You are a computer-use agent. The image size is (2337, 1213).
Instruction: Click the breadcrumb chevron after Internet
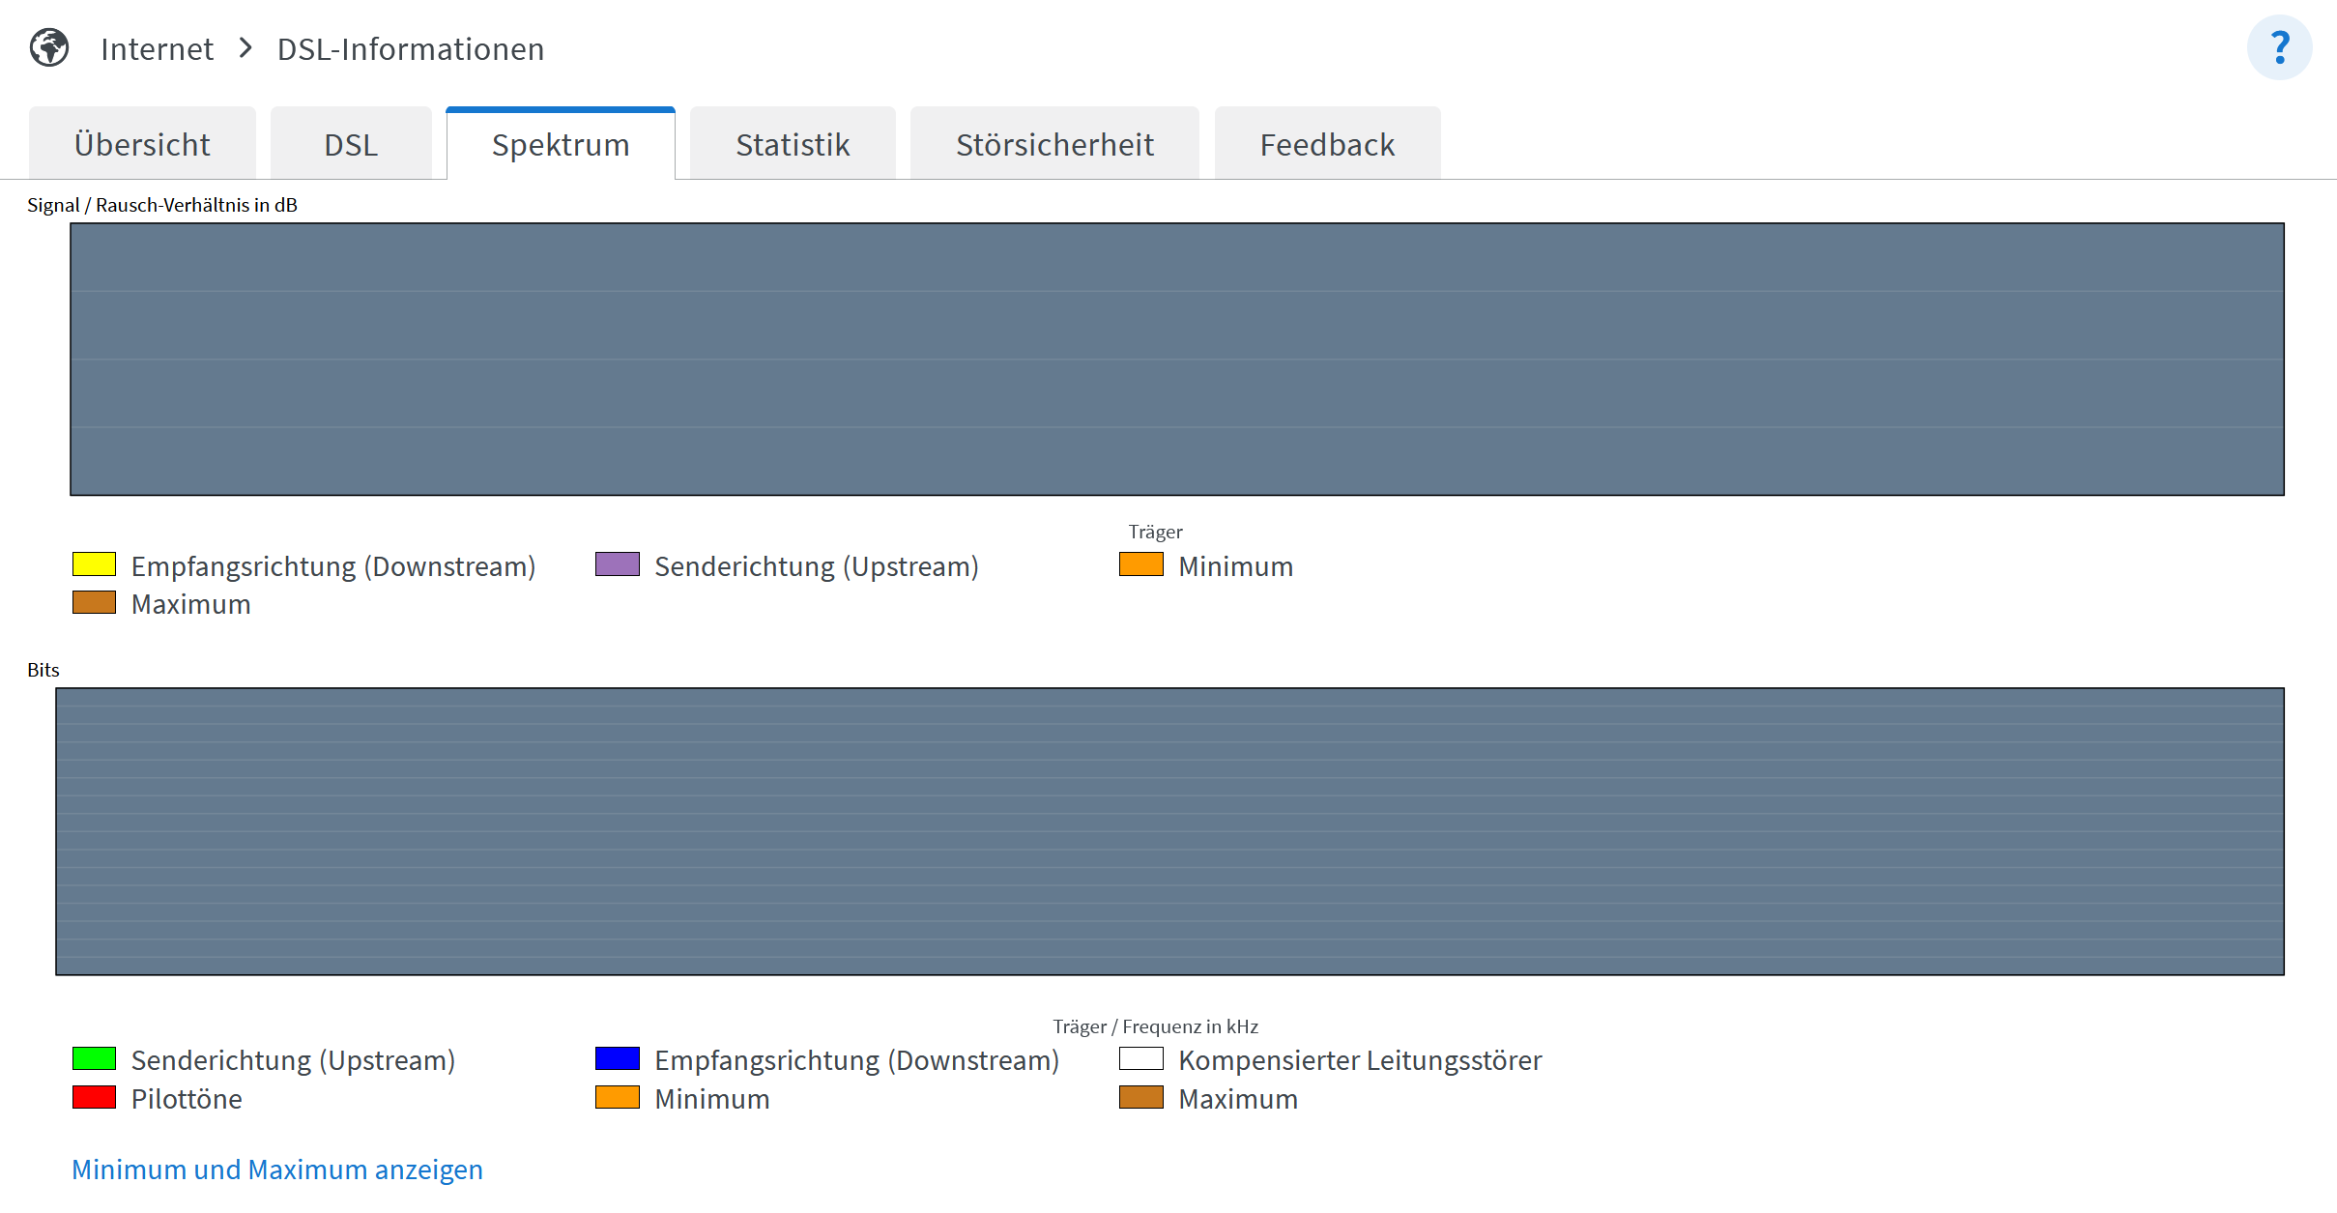tap(245, 47)
